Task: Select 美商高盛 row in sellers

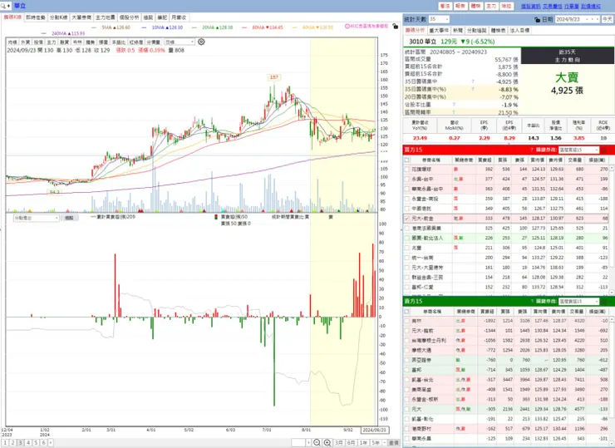Action: click(x=506, y=389)
